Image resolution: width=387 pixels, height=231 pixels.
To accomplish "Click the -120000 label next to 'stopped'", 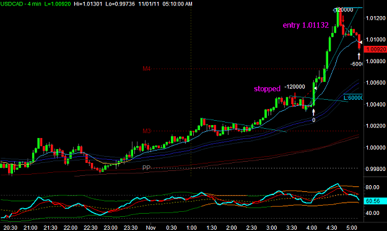I will pos(295,87).
